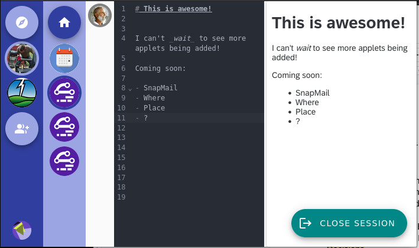Go to the Home dashboard icon
419x248 pixels.
pos(64,22)
